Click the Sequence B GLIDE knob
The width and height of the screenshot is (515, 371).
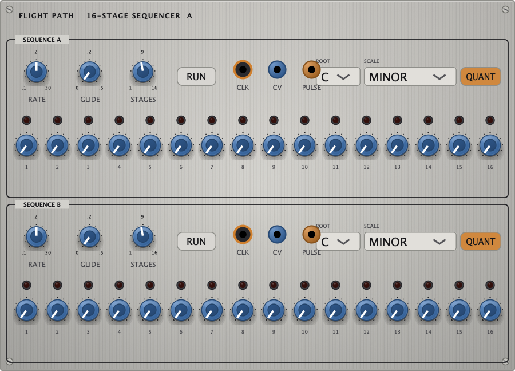pos(90,236)
